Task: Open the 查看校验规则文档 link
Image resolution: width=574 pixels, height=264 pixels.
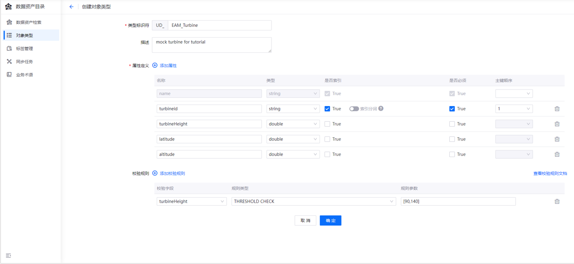Action: click(x=550, y=174)
